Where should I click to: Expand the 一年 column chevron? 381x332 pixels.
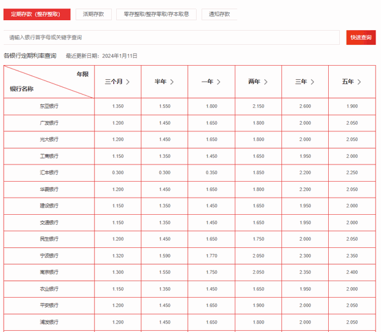pos(219,82)
